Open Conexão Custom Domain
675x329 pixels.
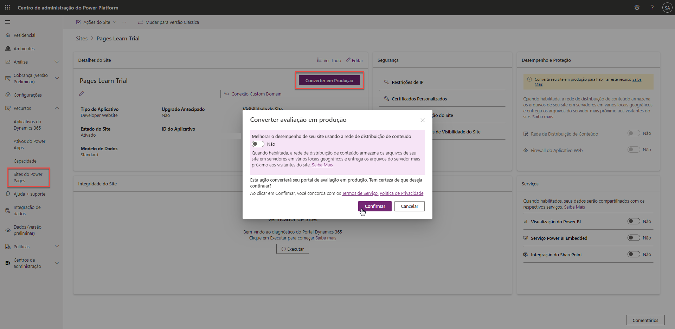point(253,94)
